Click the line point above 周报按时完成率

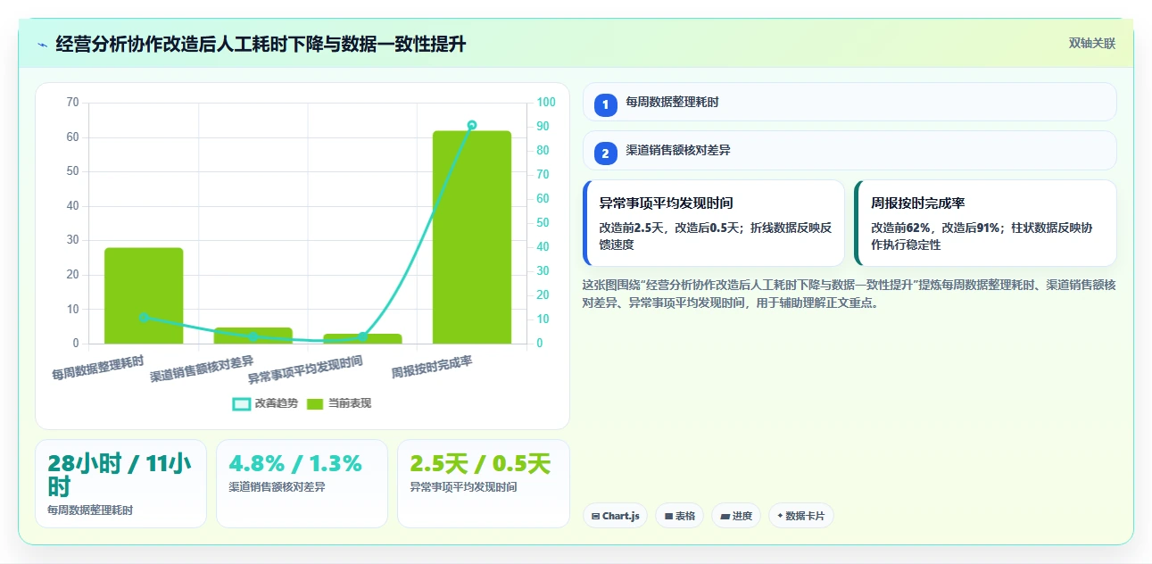coord(472,126)
